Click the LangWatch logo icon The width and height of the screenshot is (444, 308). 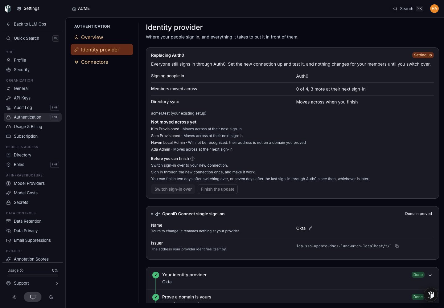[x=8, y=9]
